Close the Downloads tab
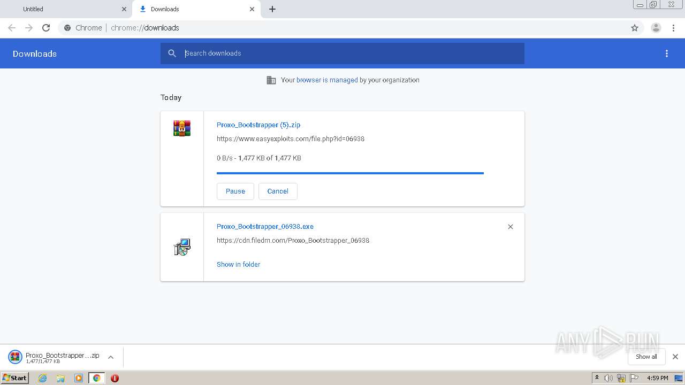Image resolution: width=685 pixels, height=385 pixels. pos(252,9)
